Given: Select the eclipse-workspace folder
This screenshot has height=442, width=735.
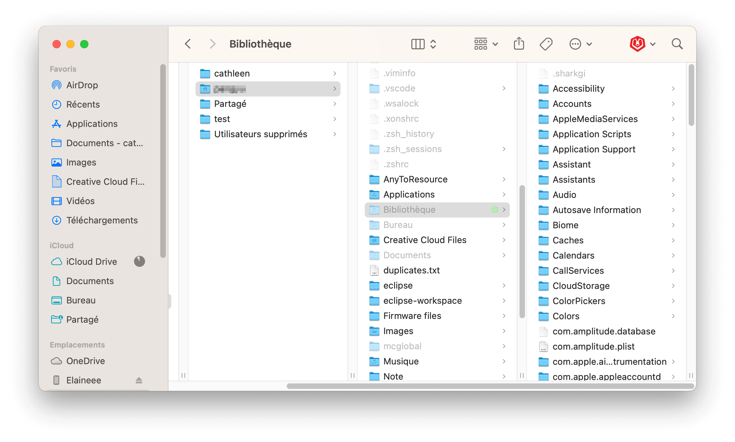Looking at the screenshot, I should tap(437, 301).
